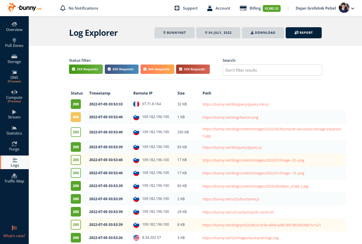Image resolution: width=362 pixels, height=244 pixels.
Task: Click the Size column header
Action: tap(181, 93)
